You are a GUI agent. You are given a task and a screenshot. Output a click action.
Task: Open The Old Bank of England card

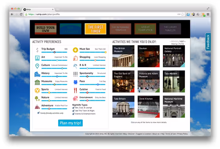(x=123, y=82)
